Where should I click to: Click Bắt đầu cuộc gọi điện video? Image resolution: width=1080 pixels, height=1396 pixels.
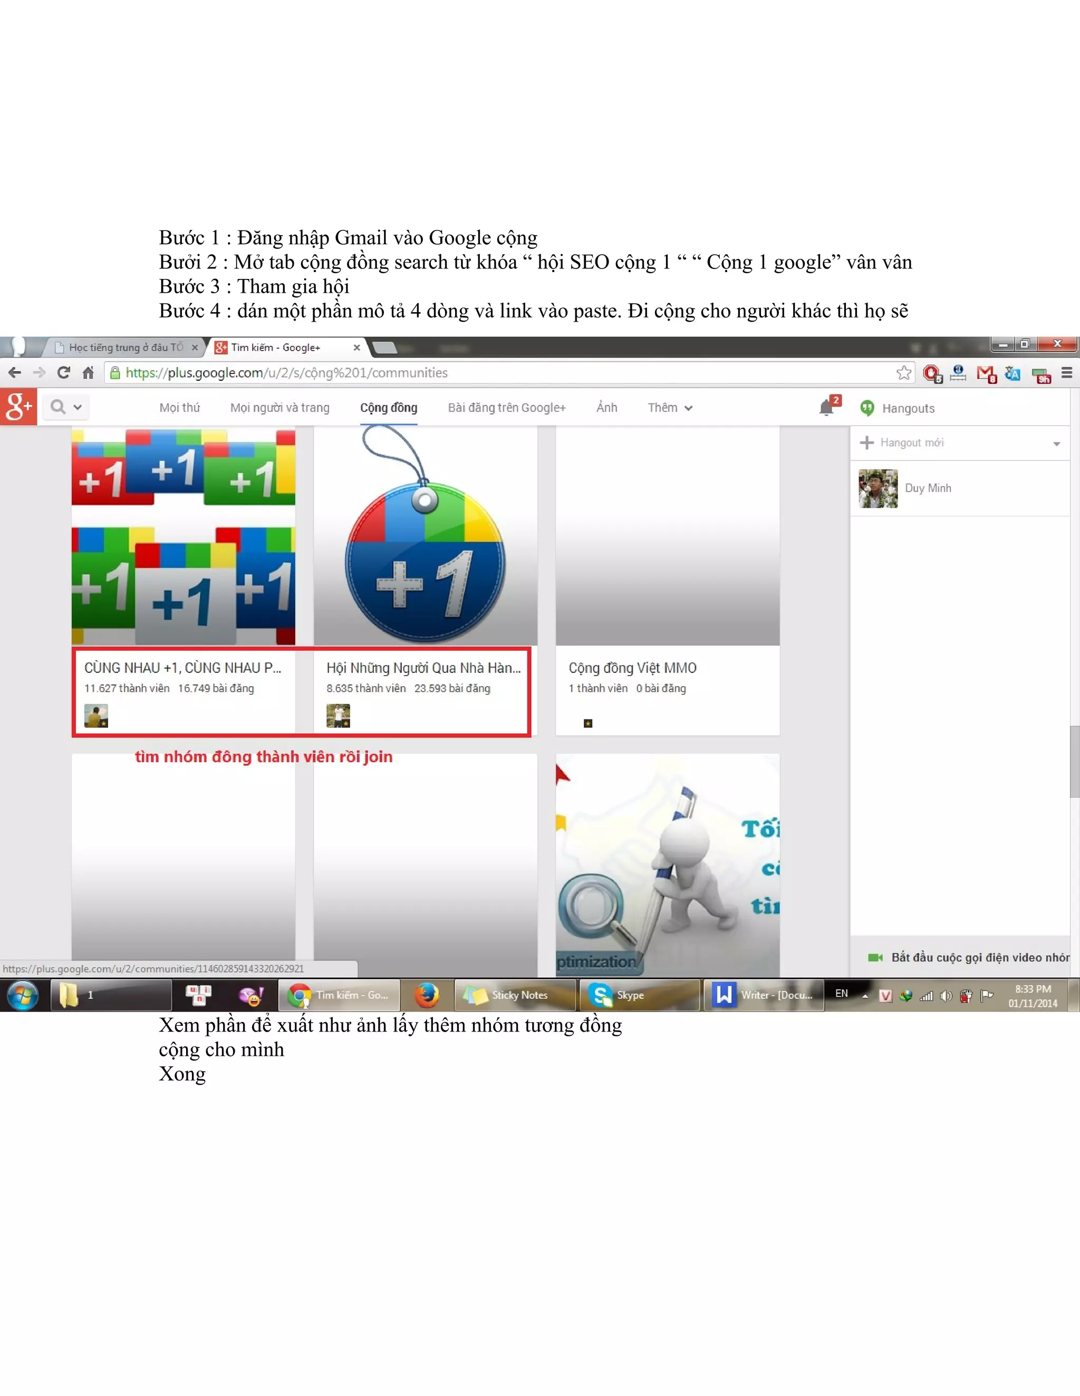(x=980, y=957)
